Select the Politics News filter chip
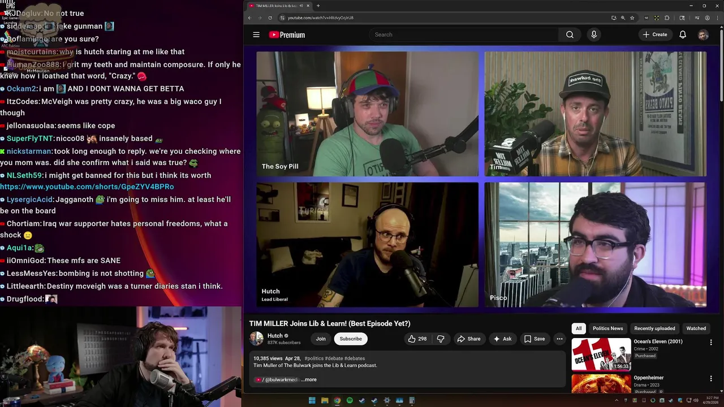 (x=607, y=328)
